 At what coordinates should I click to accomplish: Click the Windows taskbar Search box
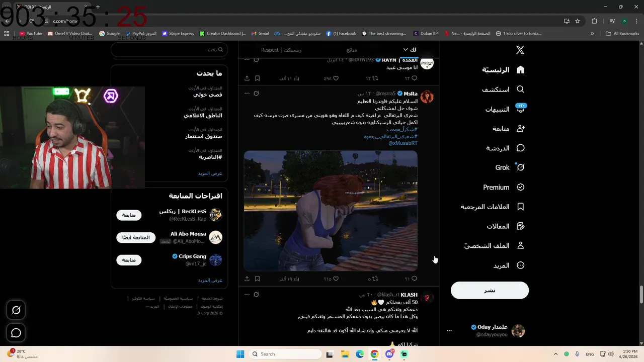coord(286,354)
